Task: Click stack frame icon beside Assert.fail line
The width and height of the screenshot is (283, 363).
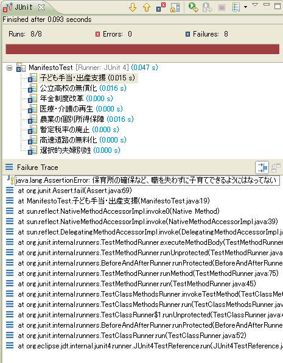Action: point(10,190)
